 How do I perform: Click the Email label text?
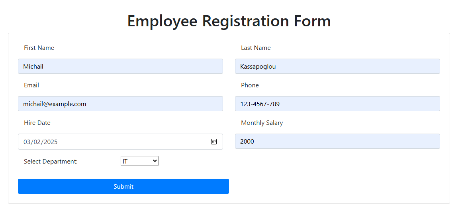[31, 85]
